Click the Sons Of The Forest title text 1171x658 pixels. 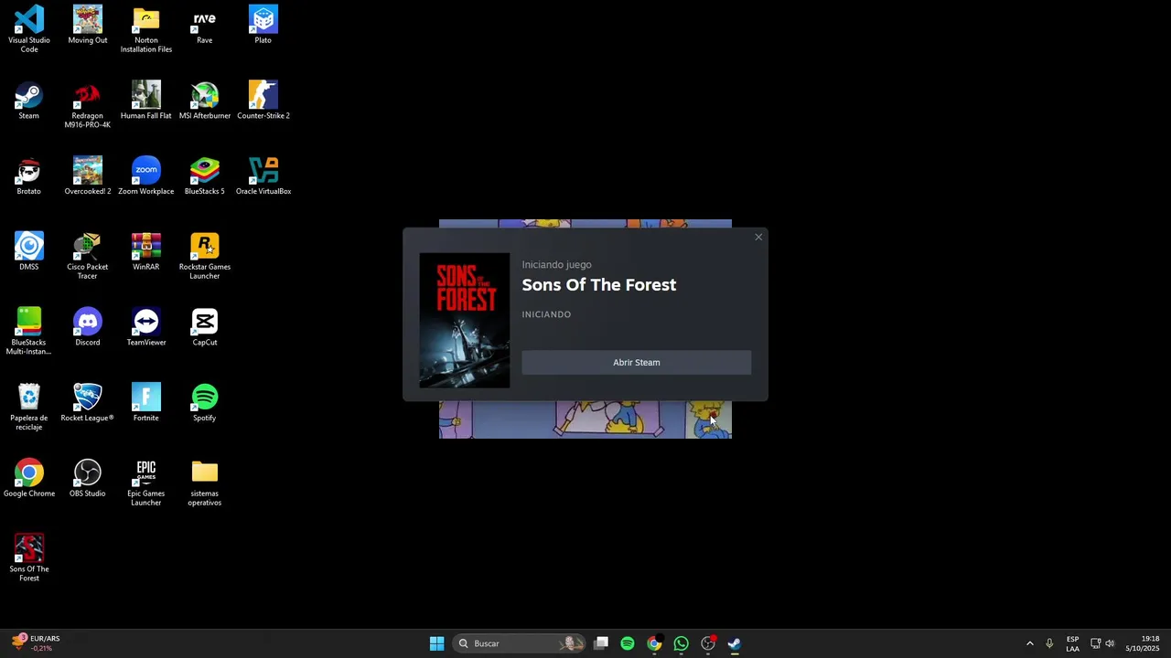599,285
